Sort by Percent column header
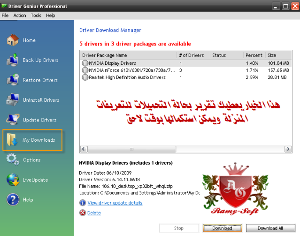 click(x=254, y=55)
